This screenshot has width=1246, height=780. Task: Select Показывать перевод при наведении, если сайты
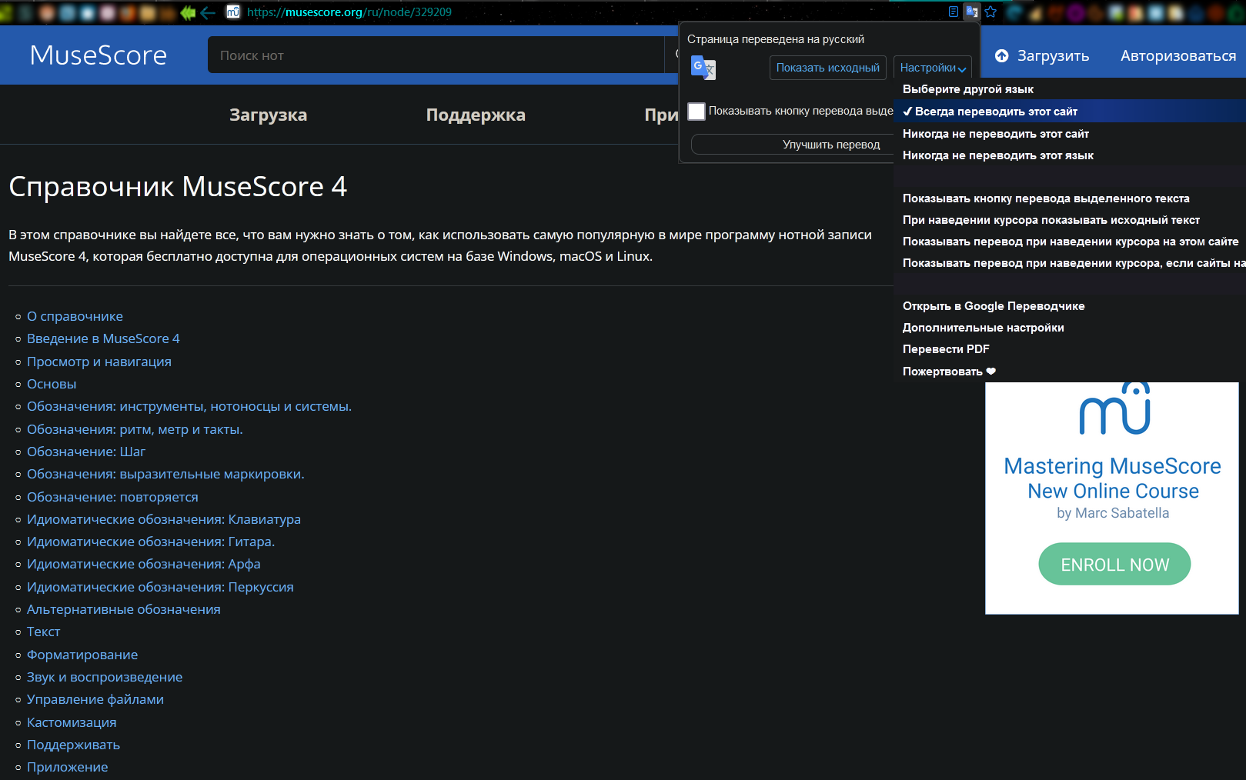tap(1070, 263)
